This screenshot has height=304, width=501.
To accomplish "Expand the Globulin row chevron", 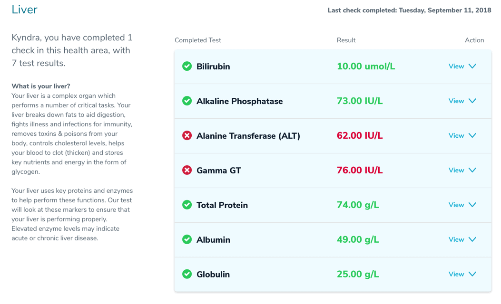I will pyautogui.click(x=472, y=274).
